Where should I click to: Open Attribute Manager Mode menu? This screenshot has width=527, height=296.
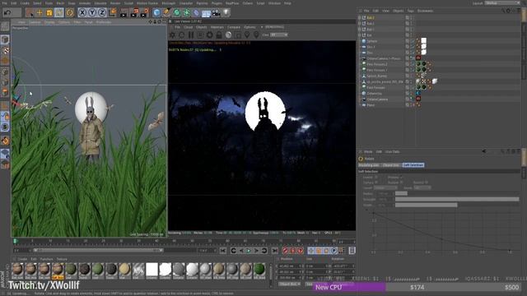pos(368,151)
